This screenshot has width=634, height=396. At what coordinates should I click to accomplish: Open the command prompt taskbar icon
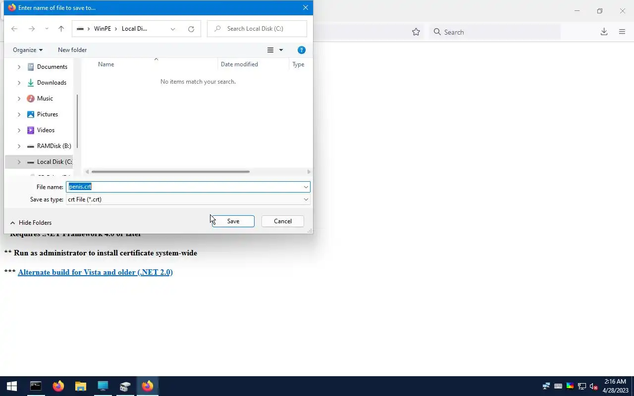click(x=36, y=386)
